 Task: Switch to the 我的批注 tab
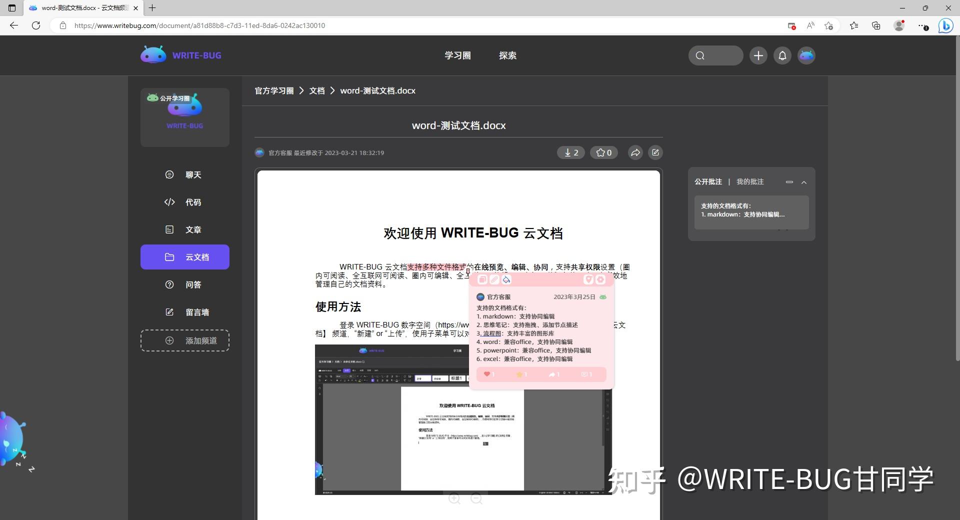pos(750,181)
